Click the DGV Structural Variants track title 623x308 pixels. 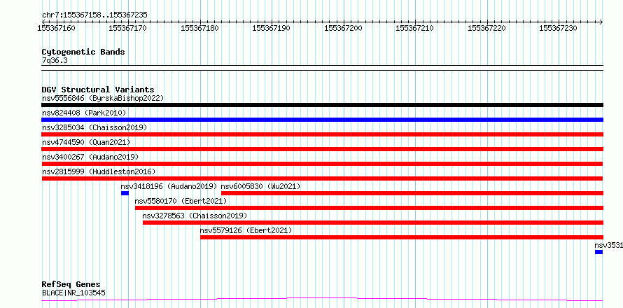tap(98, 90)
